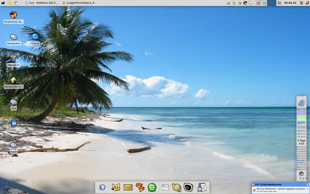Click the orange box tray icon
Image resolution: width=310 pixels, height=194 pixels.
tap(258, 3)
